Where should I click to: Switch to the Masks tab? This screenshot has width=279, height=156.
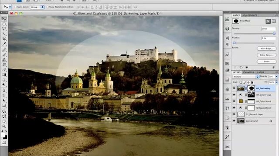[x=236, y=16]
